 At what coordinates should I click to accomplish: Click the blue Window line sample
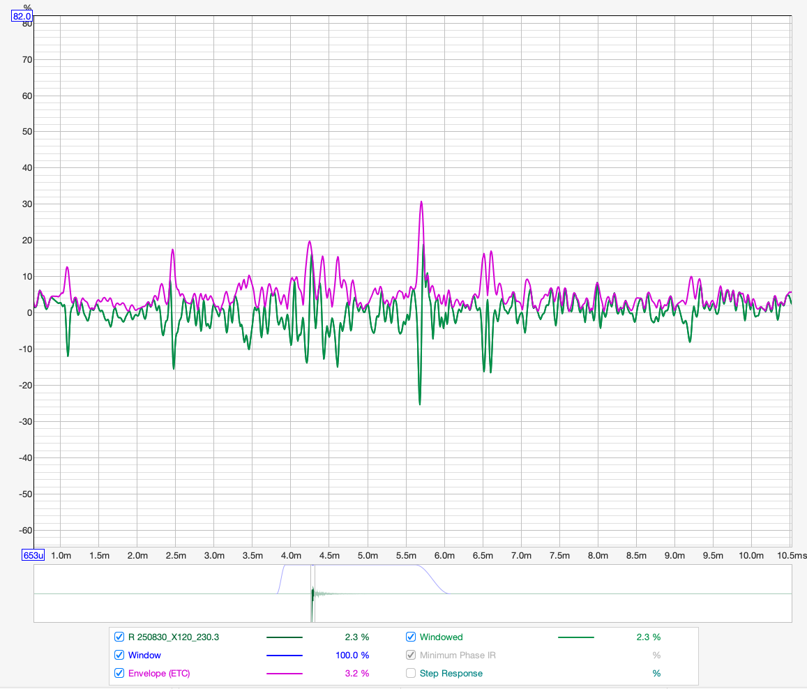285,656
